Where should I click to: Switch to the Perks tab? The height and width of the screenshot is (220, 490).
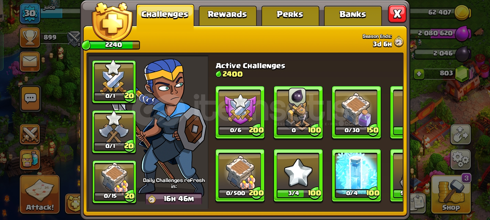[x=290, y=15]
